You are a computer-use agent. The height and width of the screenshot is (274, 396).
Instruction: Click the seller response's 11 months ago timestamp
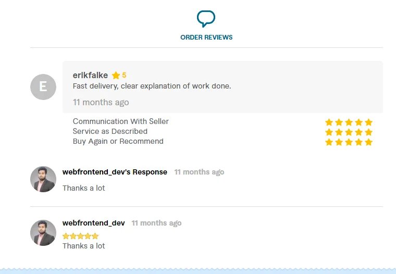[199, 172]
